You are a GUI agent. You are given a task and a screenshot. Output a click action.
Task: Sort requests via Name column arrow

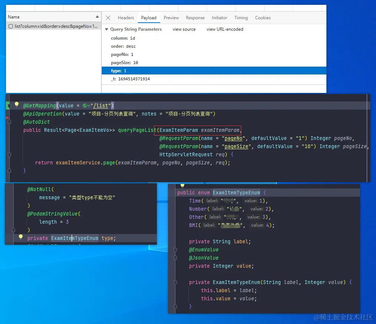coord(97,17)
